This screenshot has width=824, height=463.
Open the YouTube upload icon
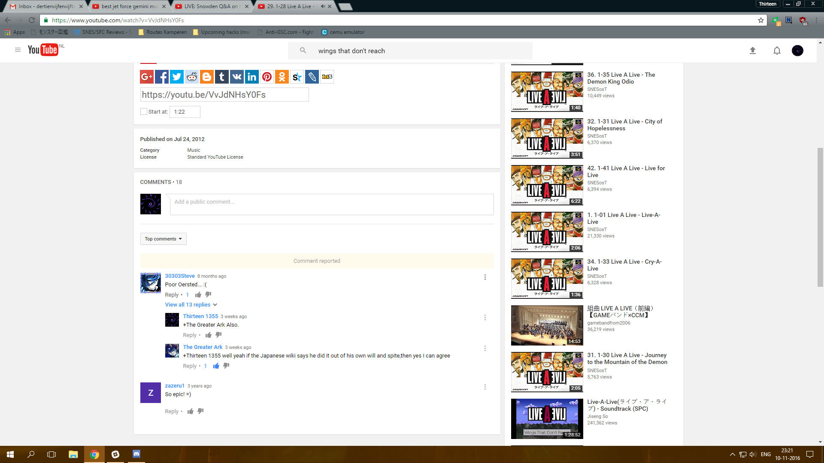pyautogui.click(x=753, y=51)
